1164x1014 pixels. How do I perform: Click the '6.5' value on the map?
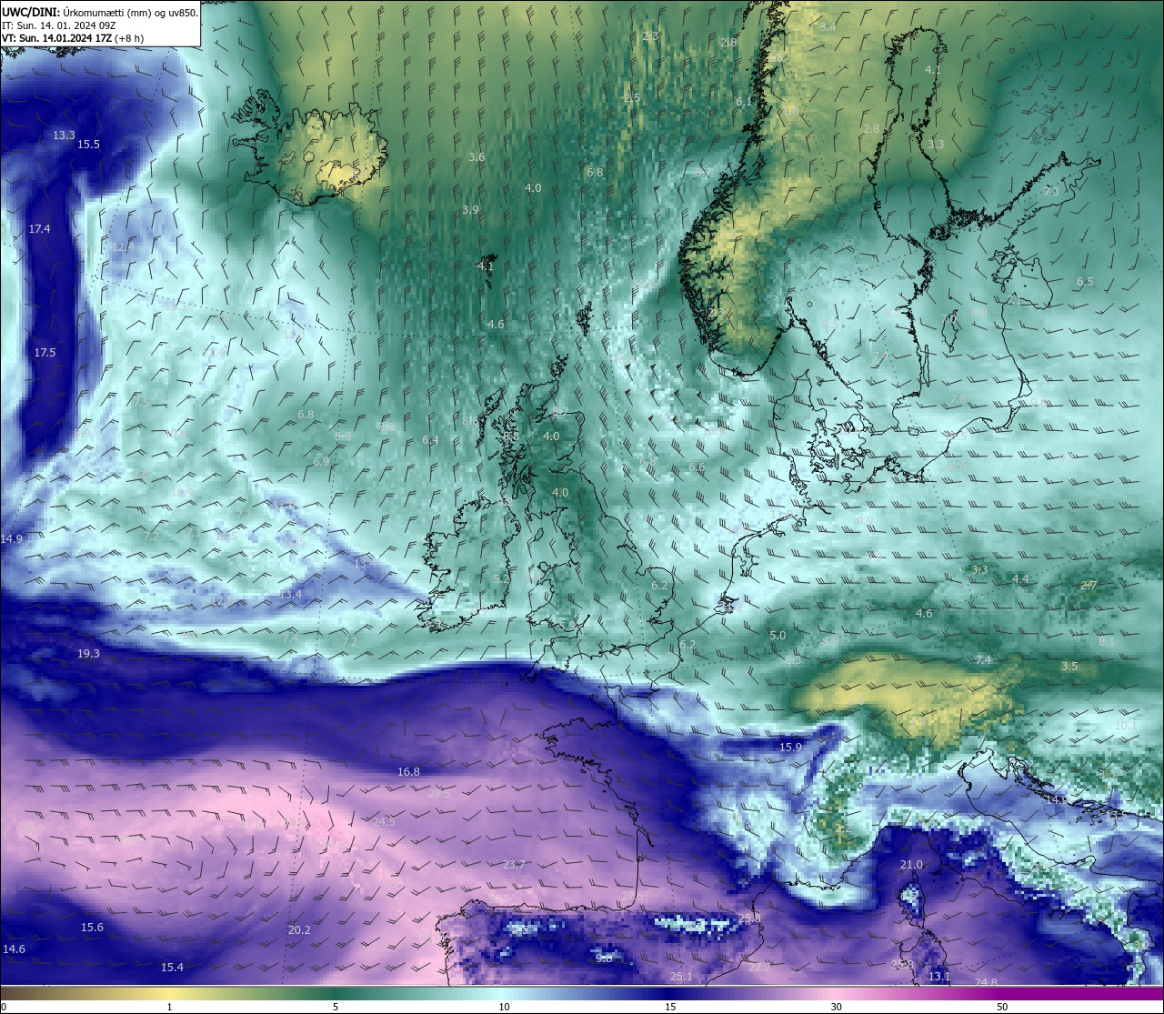tap(1085, 281)
